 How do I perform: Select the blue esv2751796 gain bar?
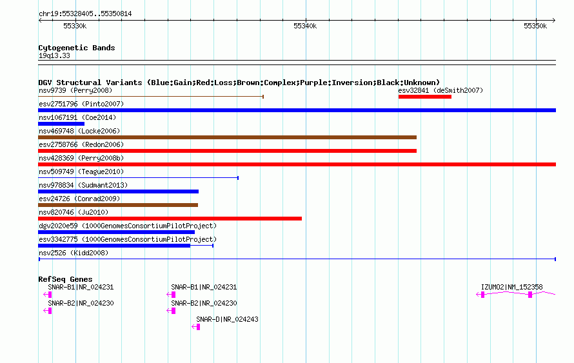297,110
